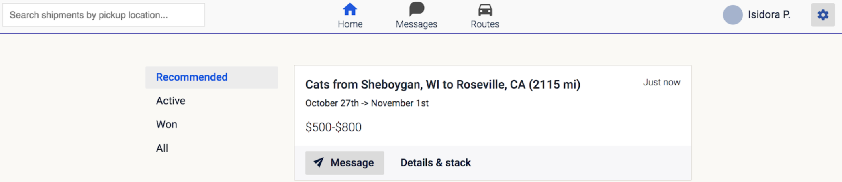
Task: Open Details & stack link
Action: (x=435, y=162)
